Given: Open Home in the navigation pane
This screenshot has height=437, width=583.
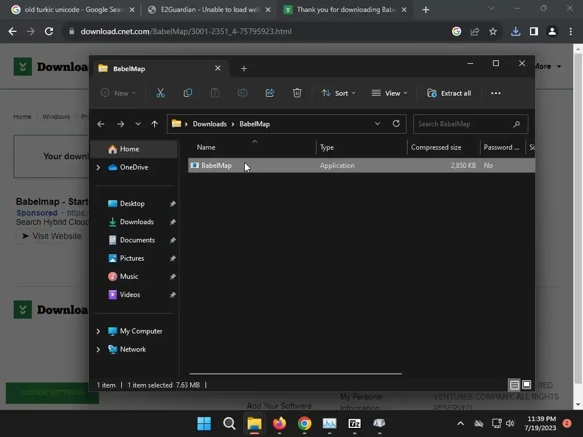Looking at the screenshot, I should tap(134, 149).
